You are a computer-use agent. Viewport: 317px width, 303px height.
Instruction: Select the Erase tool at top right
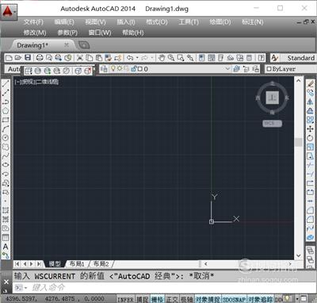click(x=311, y=84)
